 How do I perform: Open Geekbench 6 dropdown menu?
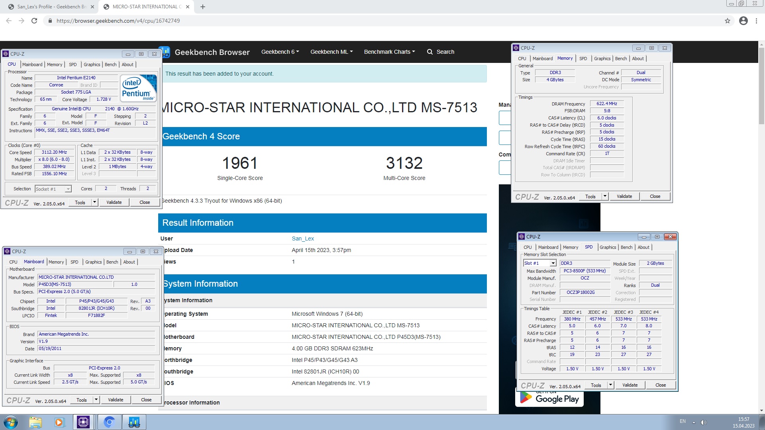click(280, 52)
